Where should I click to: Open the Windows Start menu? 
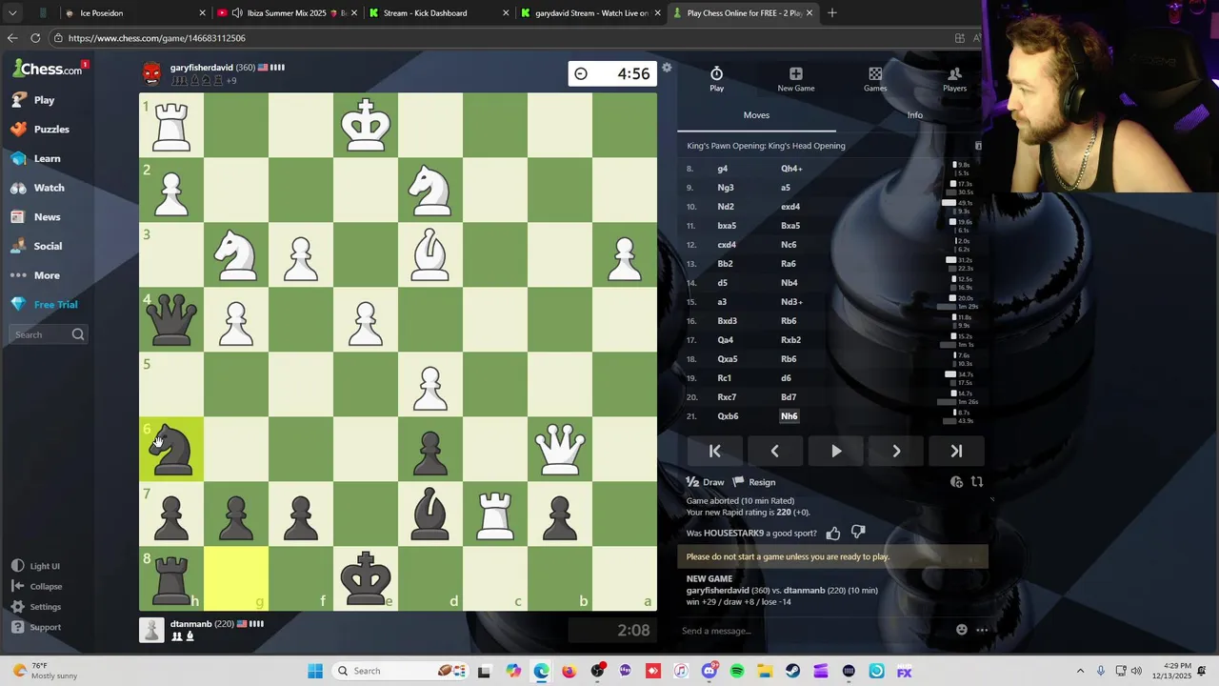(315, 671)
